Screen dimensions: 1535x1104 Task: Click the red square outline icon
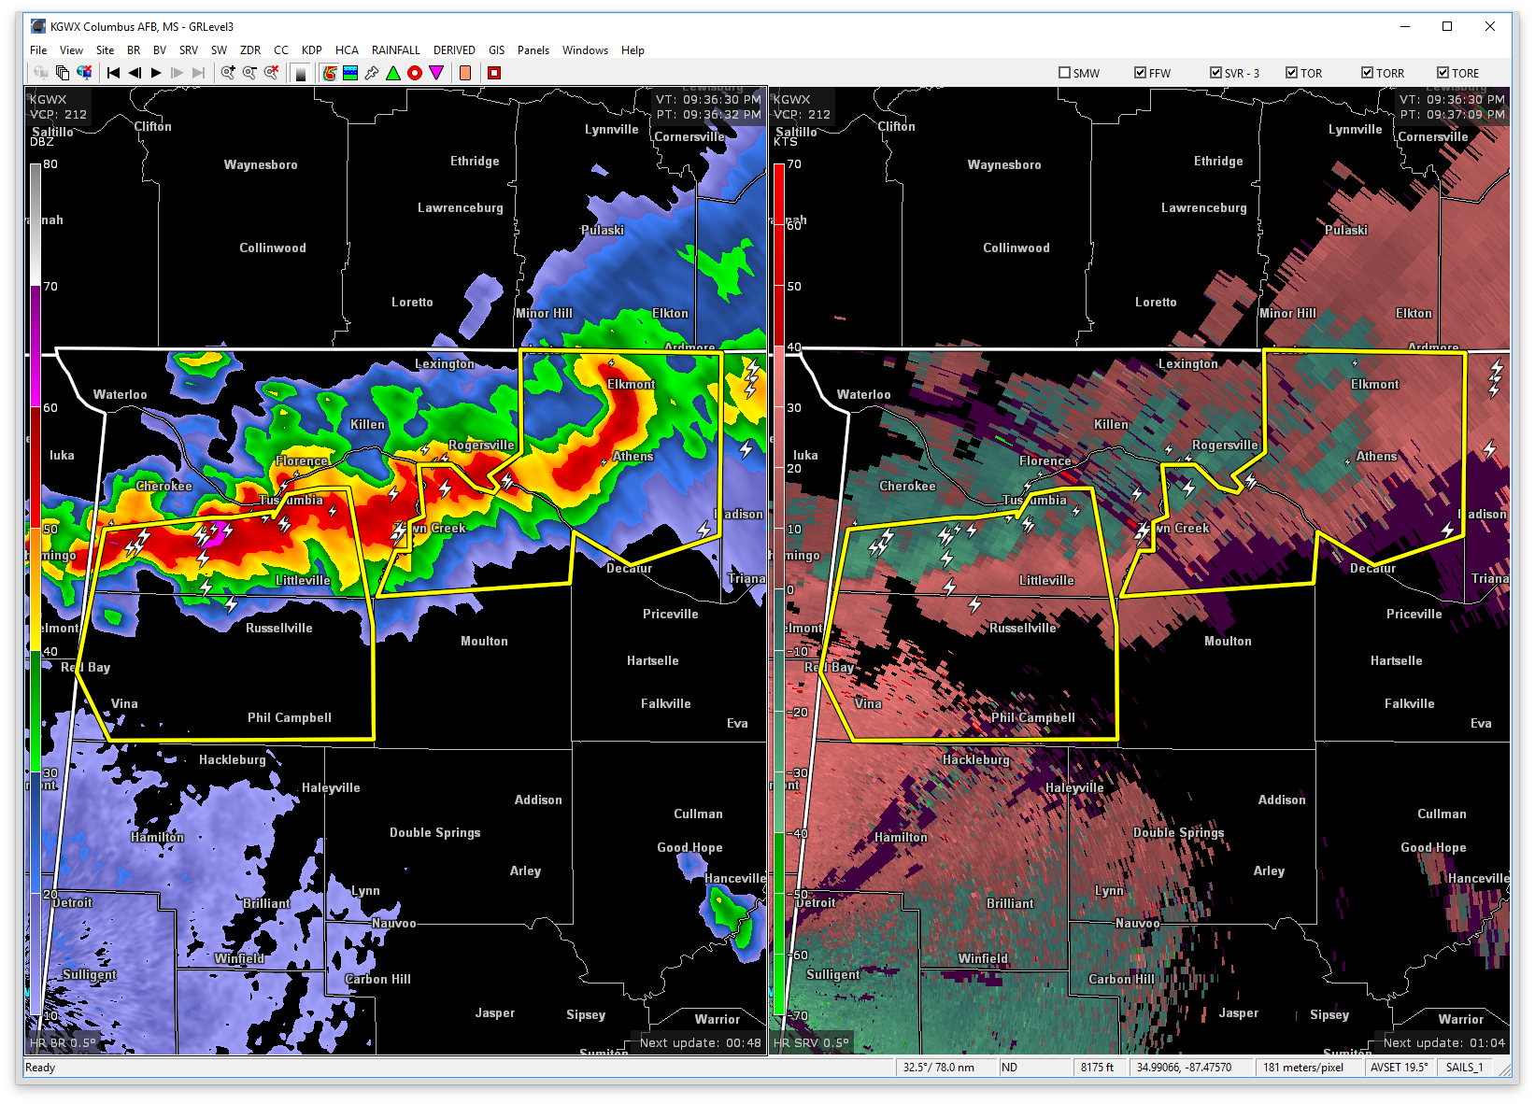[x=494, y=73]
